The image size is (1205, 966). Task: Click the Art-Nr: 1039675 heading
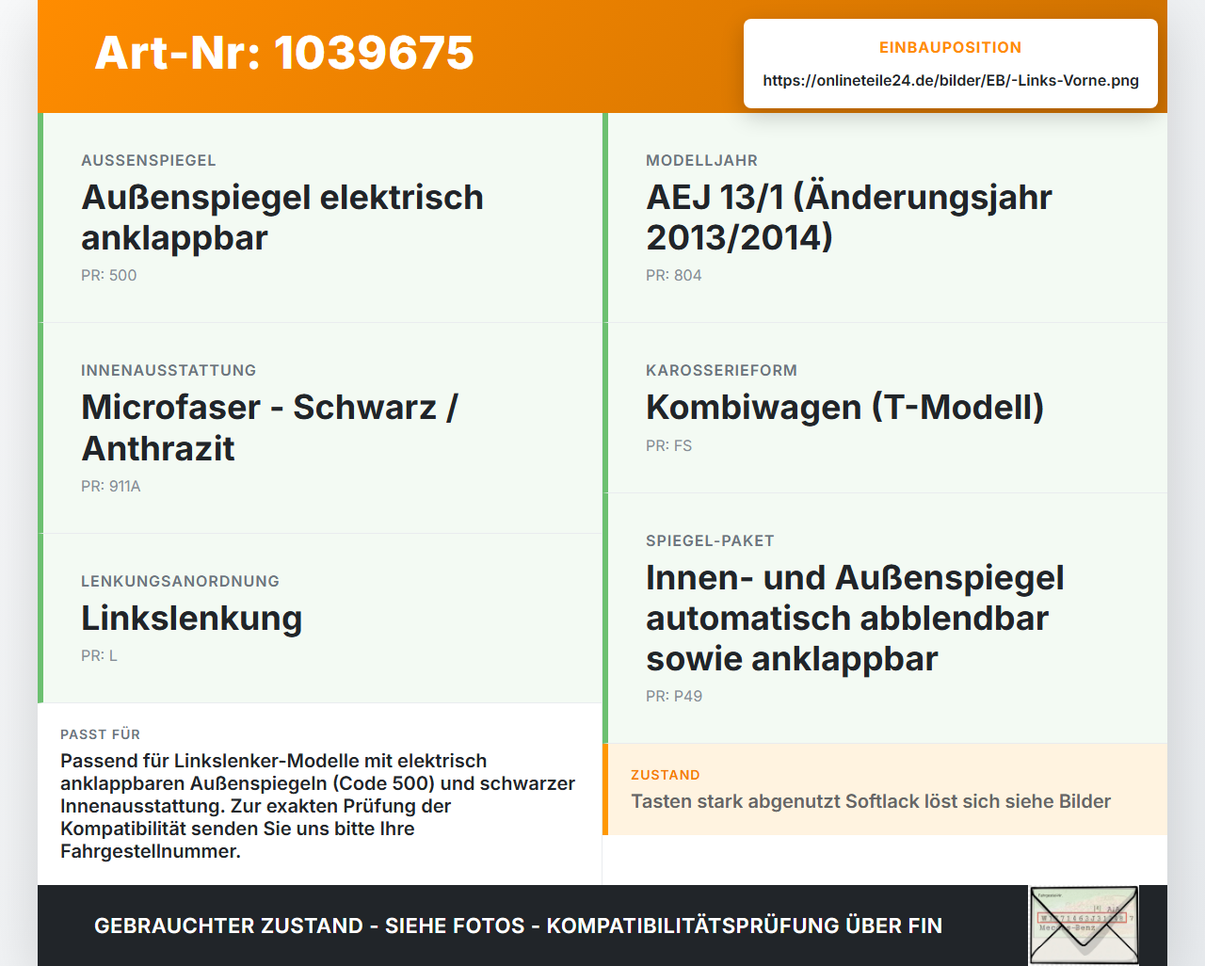(284, 53)
